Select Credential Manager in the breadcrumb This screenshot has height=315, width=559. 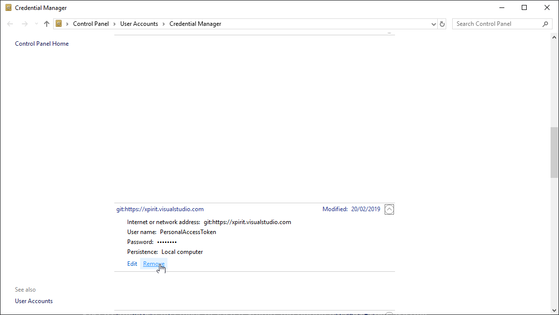[x=195, y=24]
